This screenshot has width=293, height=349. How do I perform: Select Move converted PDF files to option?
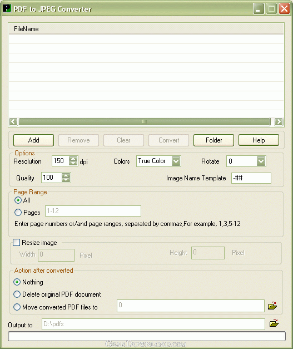point(17,307)
